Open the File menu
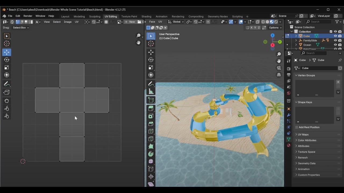Viewport: 344px width, 193px height. point(10,16)
